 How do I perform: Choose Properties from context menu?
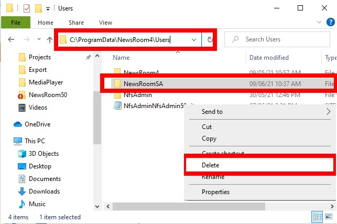(x=260, y=192)
